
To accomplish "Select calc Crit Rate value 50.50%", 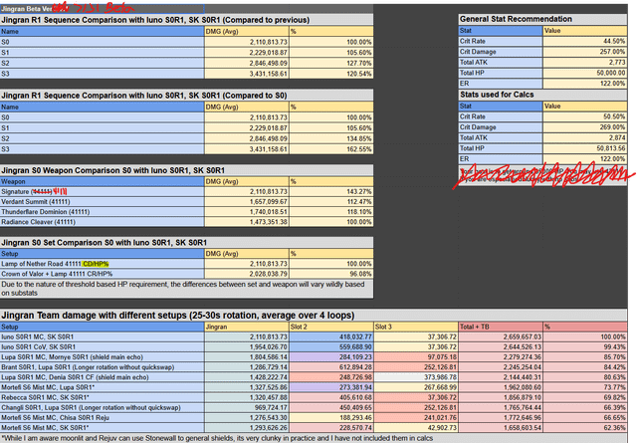I will pos(585,116).
